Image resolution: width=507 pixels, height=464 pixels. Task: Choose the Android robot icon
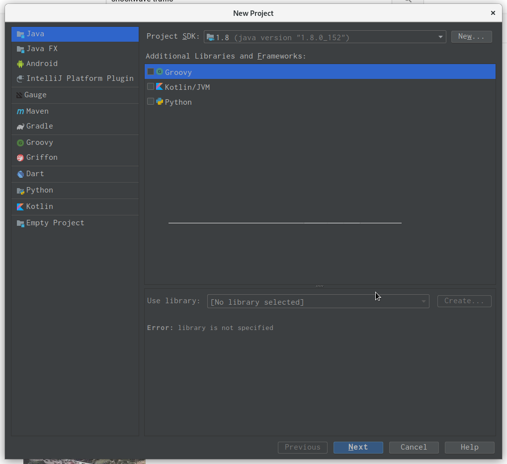click(20, 64)
